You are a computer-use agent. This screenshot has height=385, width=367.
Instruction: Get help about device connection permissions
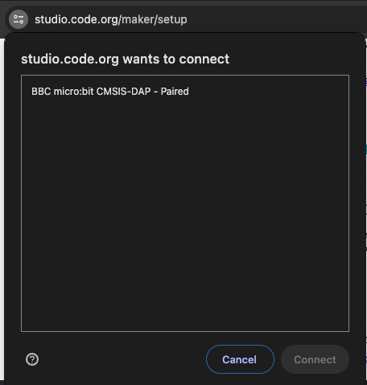[x=32, y=359]
